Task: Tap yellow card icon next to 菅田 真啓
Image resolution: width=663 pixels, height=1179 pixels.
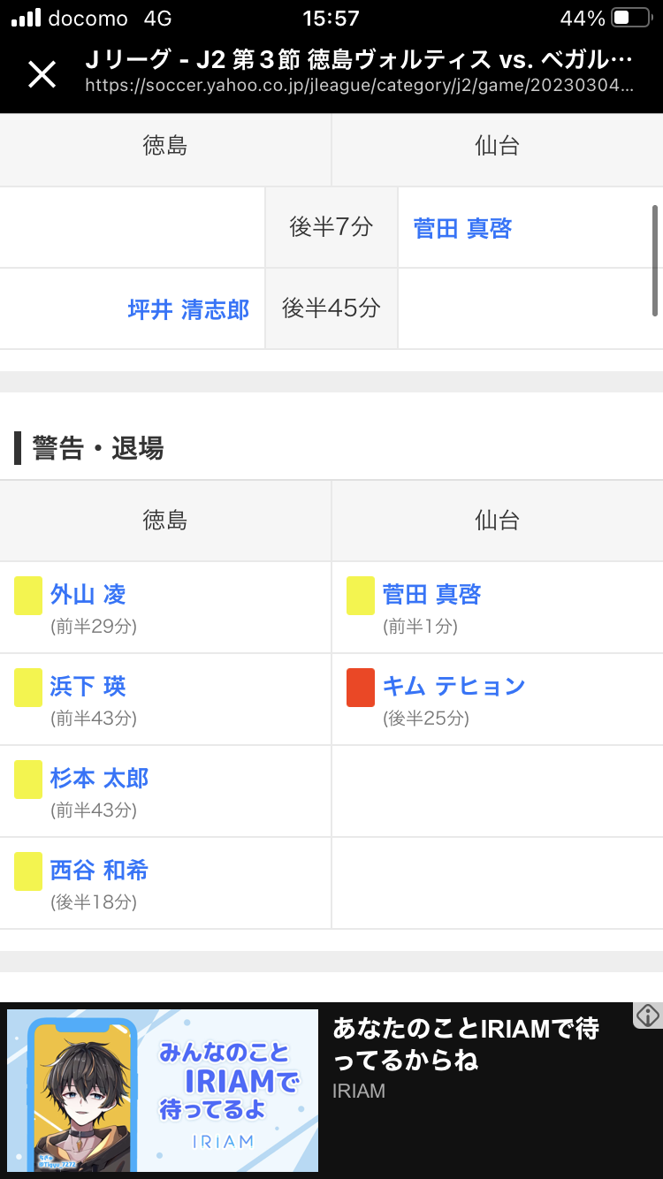Action: point(361,595)
